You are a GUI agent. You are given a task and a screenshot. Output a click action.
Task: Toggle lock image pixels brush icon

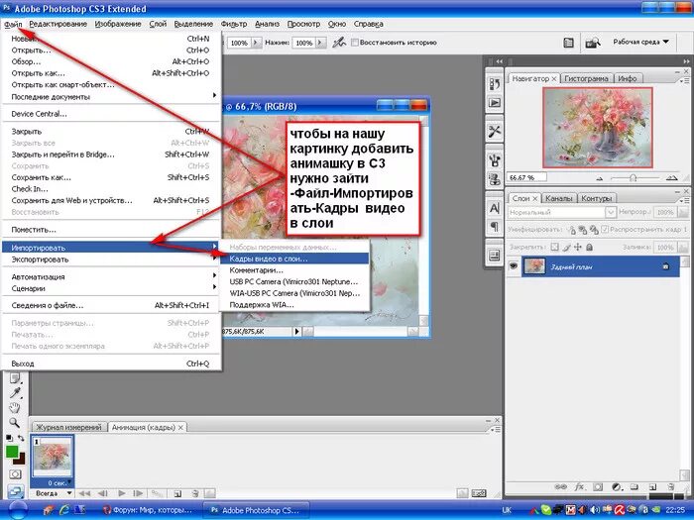pos(566,248)
